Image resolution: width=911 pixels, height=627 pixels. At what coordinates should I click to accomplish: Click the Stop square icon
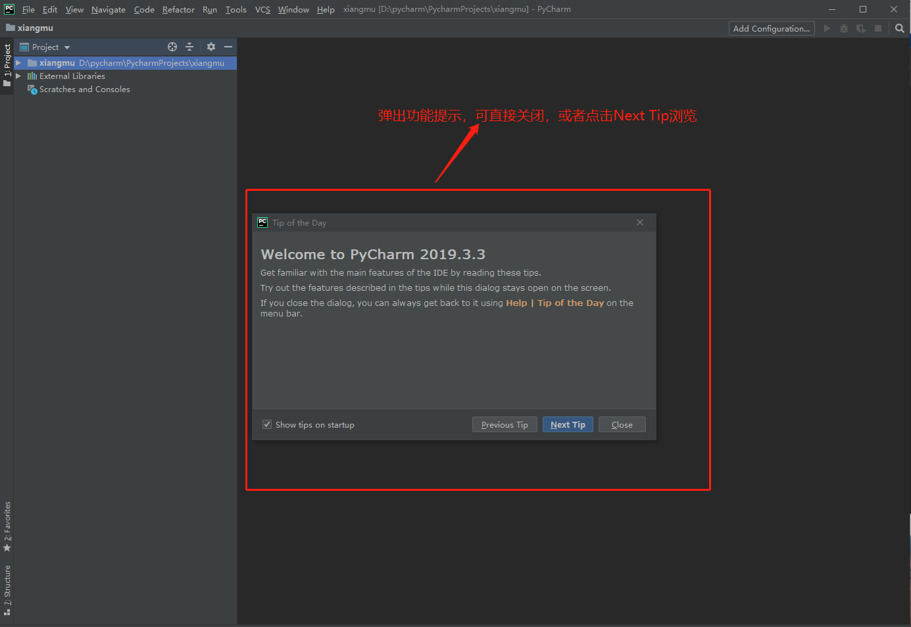[878, 28]
